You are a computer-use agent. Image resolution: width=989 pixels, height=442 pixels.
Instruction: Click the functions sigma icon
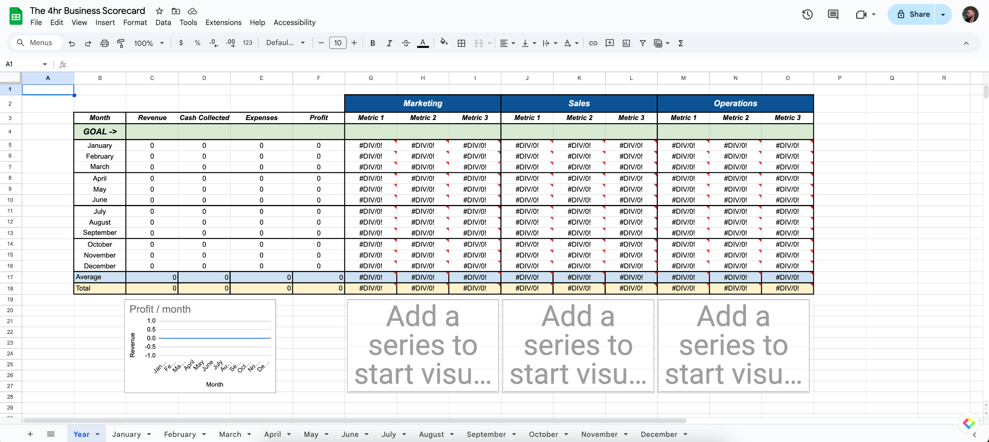click(x=681, y=43)
